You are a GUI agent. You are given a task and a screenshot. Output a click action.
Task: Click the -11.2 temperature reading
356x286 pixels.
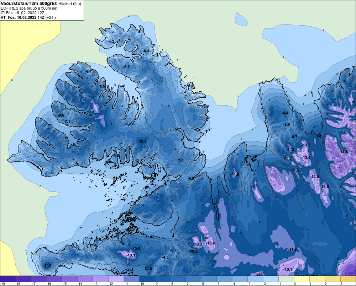coord(47,266)
